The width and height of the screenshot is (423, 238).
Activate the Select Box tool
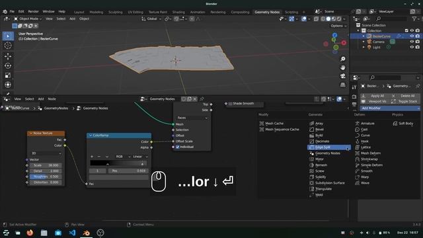(8, 36)
